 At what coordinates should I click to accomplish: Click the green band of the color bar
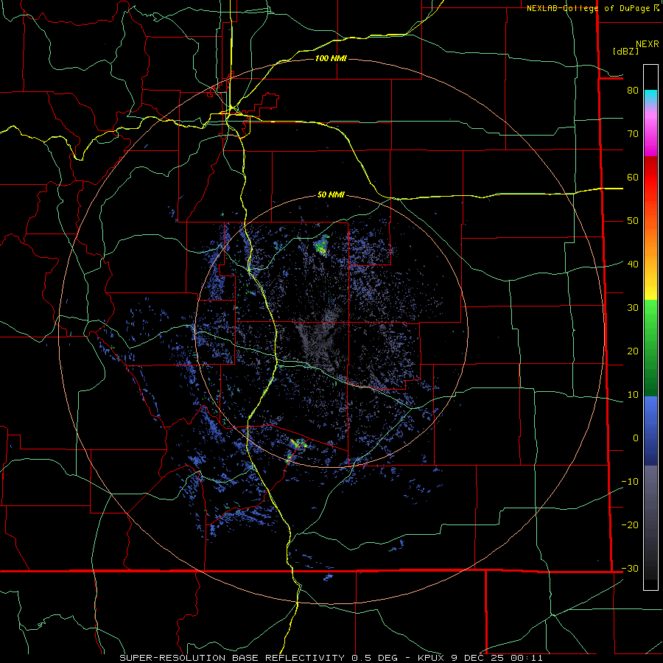(650, 348)
